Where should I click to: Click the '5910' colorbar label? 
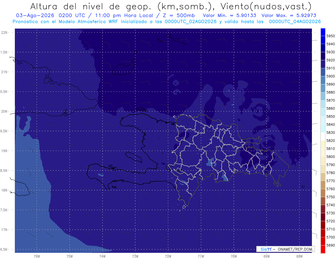click(330, 68)
